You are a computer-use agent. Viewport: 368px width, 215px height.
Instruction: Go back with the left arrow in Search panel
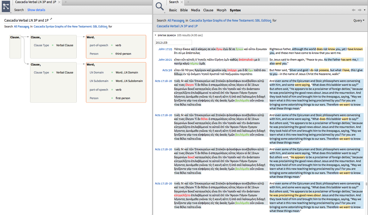coord(354,10)
